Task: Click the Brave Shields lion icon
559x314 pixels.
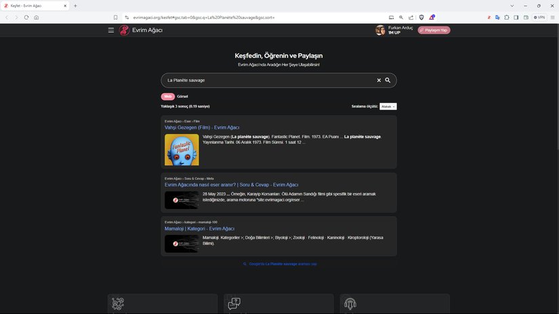Action: pos(421,17)
